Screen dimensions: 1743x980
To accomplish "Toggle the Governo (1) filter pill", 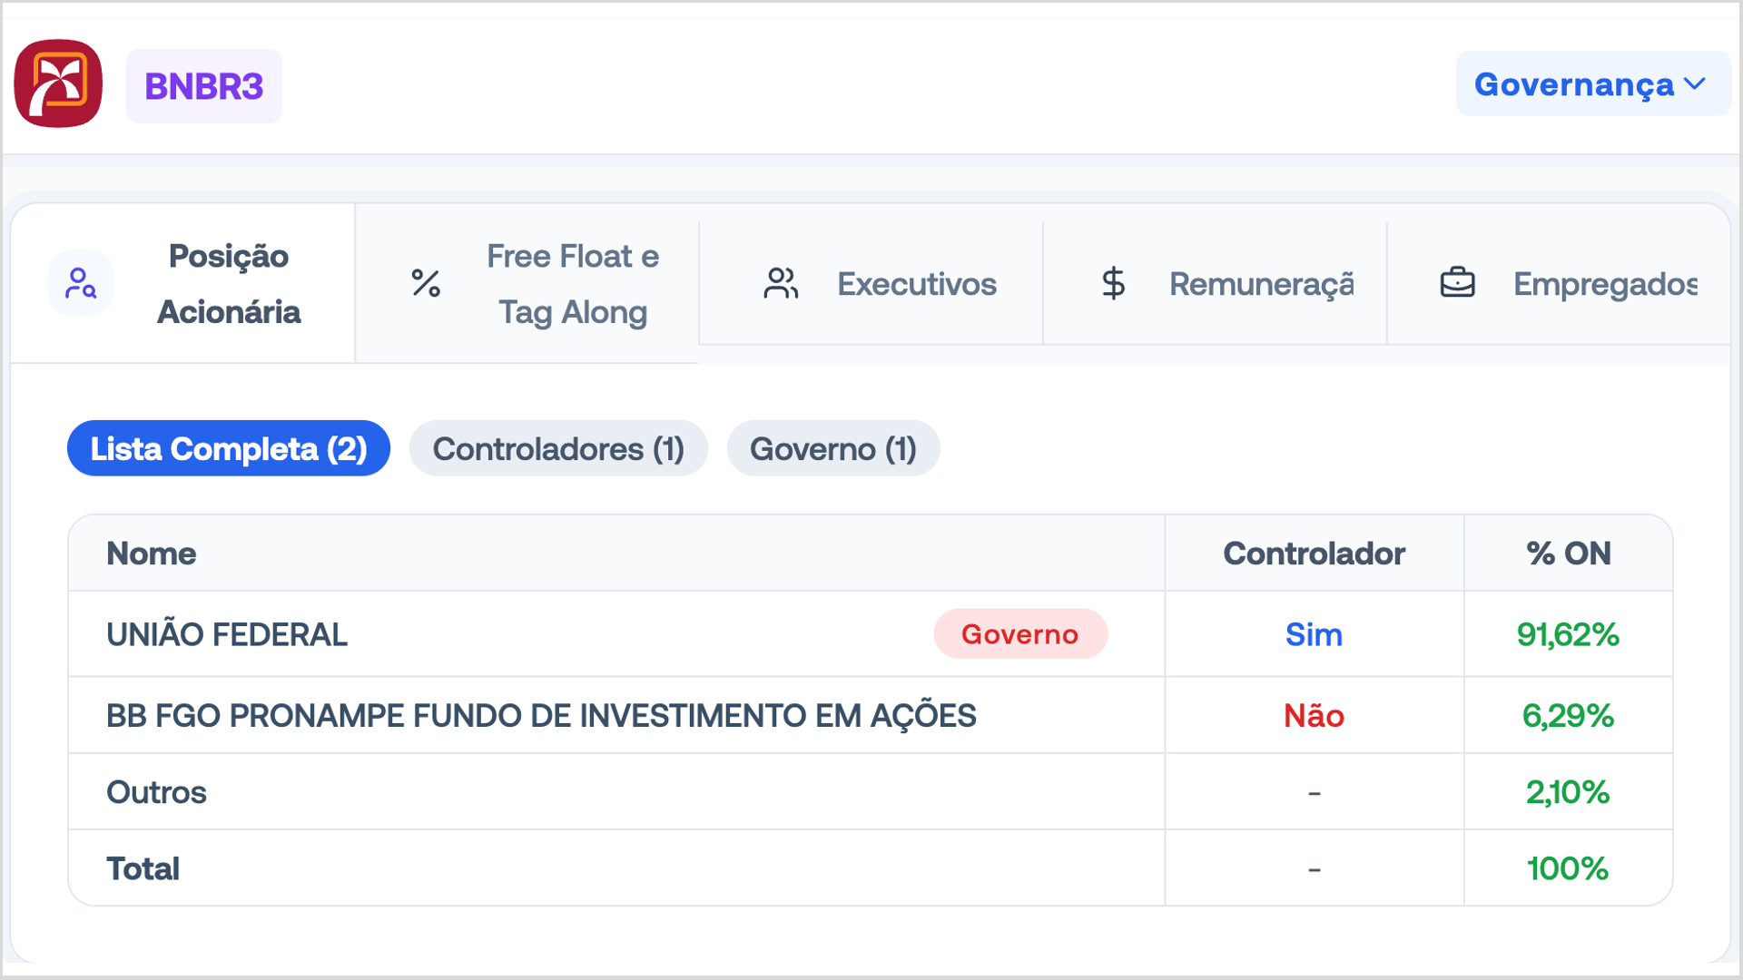I will click(x=833, y=448).
